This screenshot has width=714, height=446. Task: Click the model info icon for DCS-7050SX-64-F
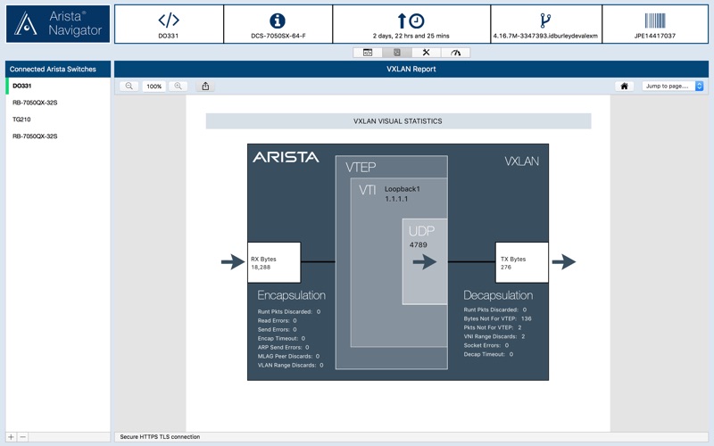pyautogui.click(x=278, y=21)
